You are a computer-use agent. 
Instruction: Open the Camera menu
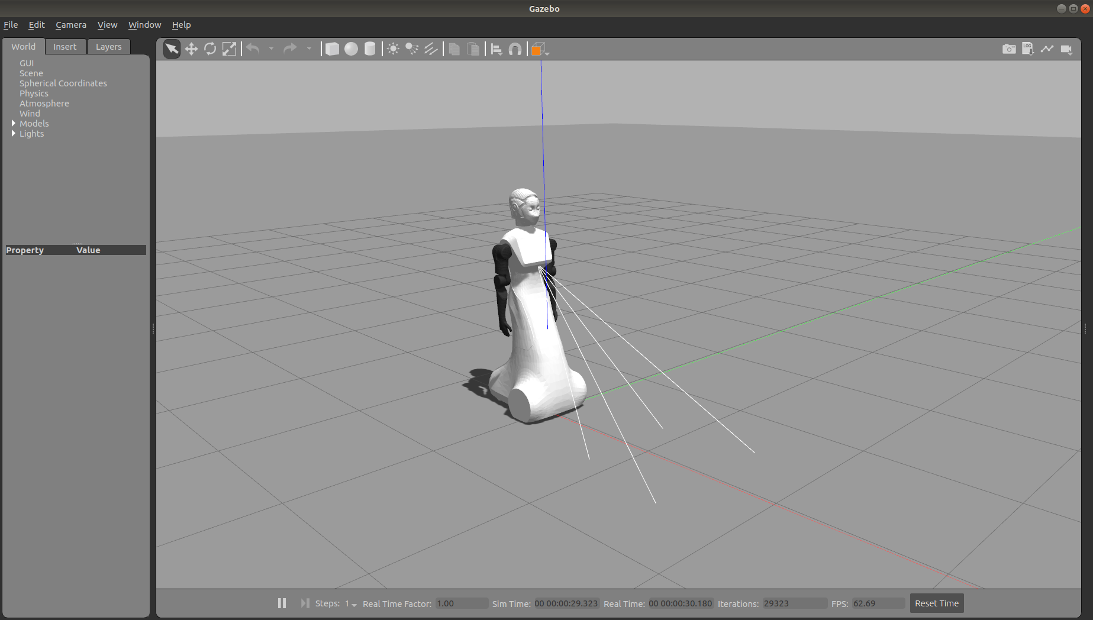click(x=70, y=25)
